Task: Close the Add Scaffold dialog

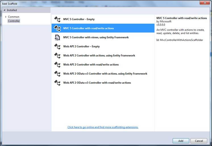Action: (x=205, y=3)
